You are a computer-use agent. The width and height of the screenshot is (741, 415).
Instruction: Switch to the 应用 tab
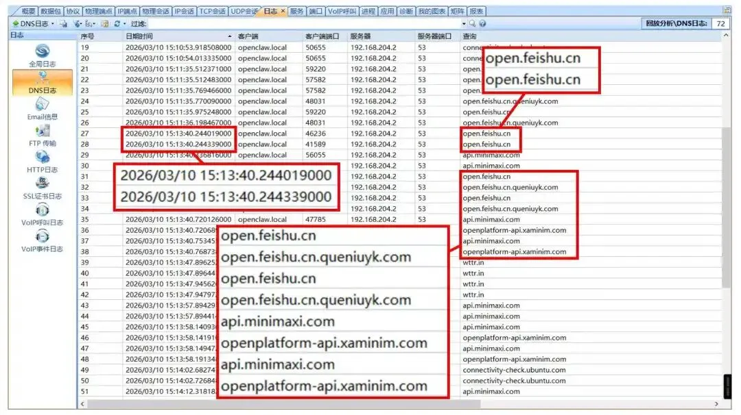pyautogui.click(x=387, y=11)
